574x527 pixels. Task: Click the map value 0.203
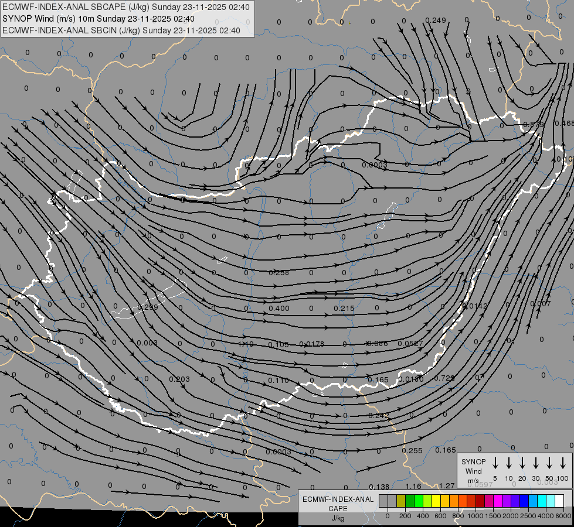(x=179, y=379)
